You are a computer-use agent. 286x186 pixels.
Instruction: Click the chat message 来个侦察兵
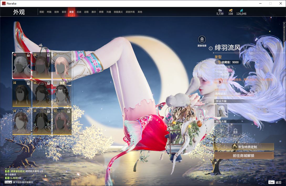point(11,174)
